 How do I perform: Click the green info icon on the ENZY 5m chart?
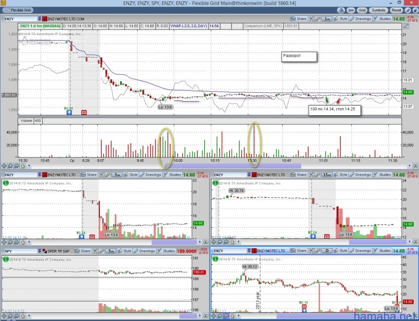(x=6, y=183)
